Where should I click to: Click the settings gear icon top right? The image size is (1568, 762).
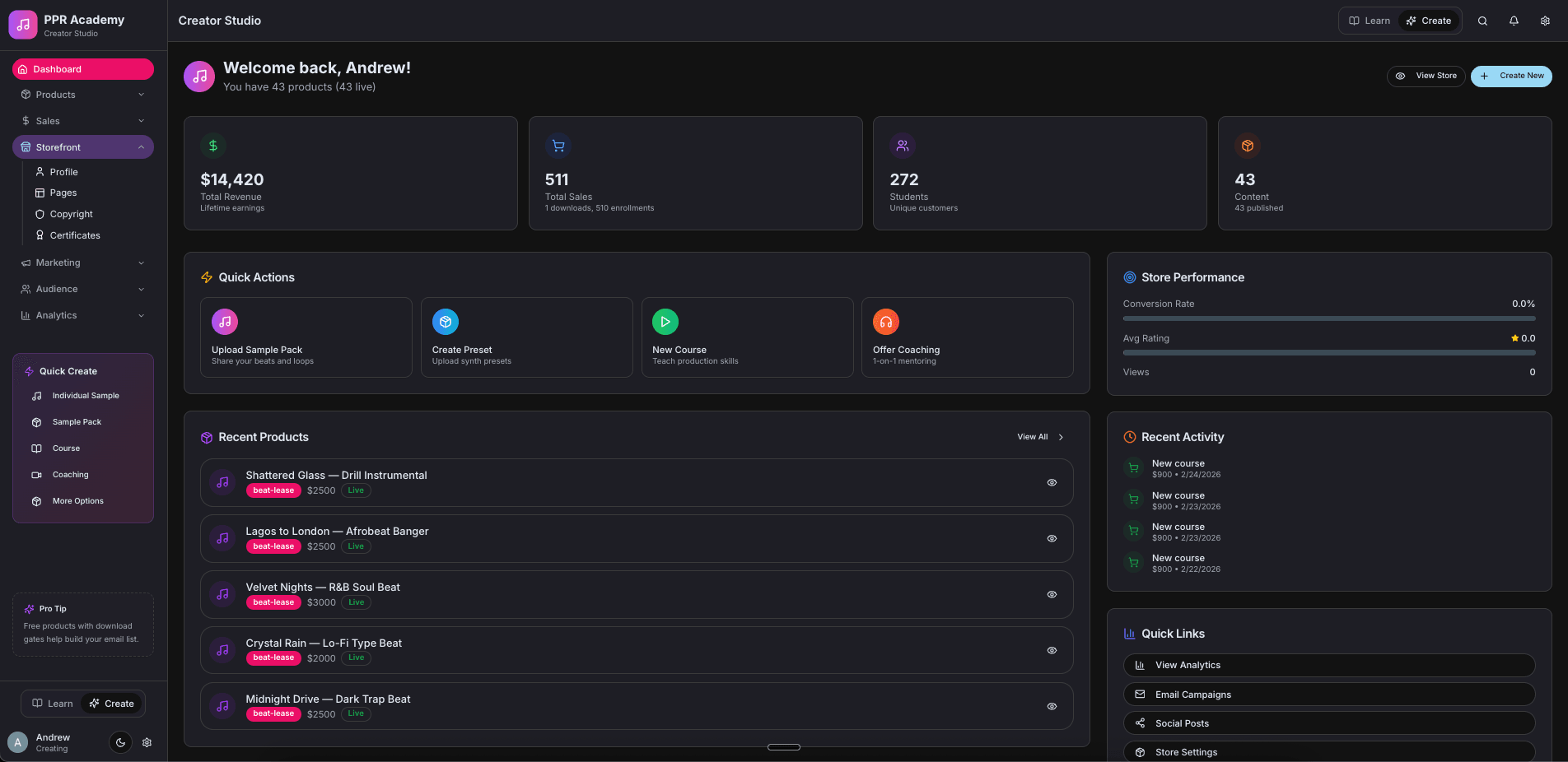coord(1545,21)
